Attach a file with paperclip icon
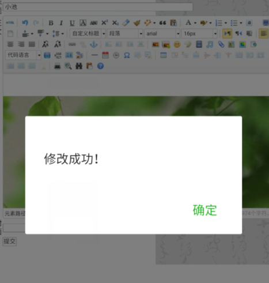Viewport: 269px width, 283px height. [221, 44]
